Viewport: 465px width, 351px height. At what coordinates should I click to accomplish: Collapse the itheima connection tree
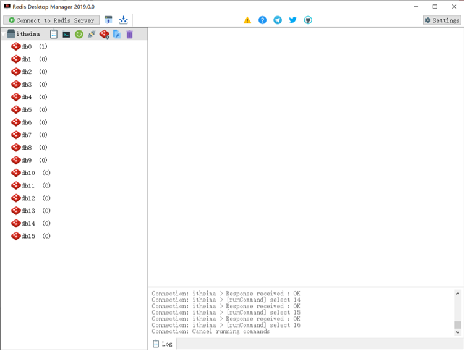(4, 35)
